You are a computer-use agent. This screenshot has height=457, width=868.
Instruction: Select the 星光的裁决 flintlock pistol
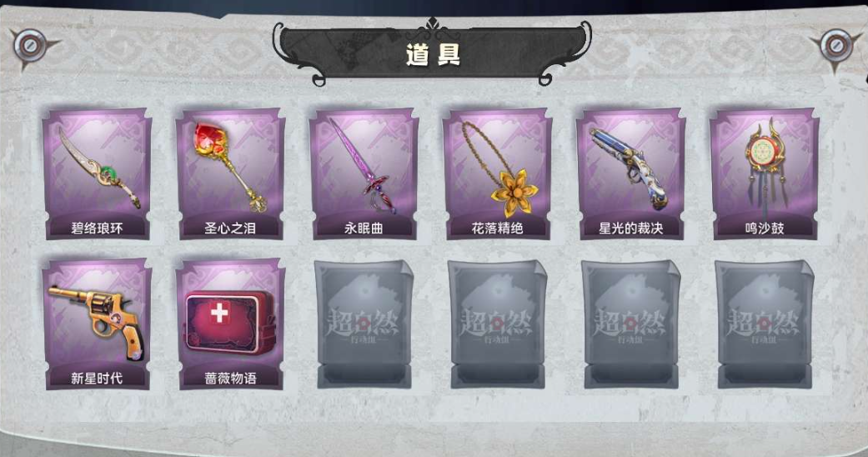(x=631, y=174)
